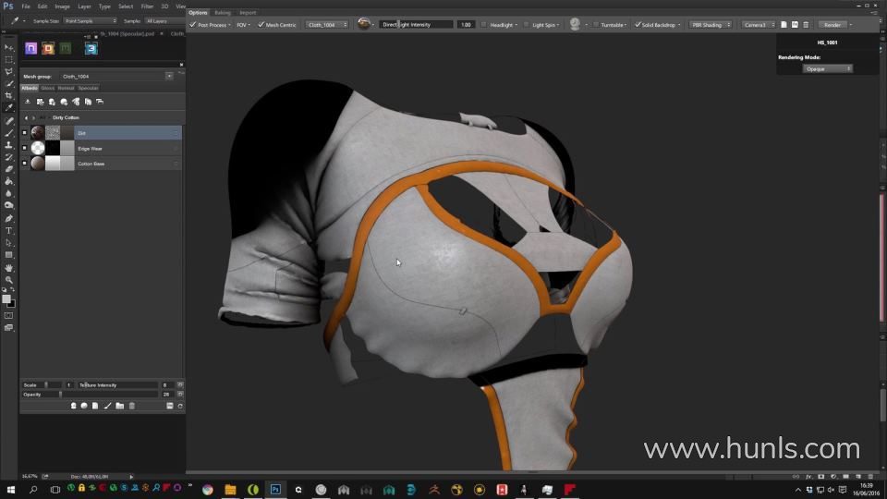Image resolution: width=887 pixels, height=499 pixels.
Task: Switch to the Baking tab
Action: [x=223, y=12]
